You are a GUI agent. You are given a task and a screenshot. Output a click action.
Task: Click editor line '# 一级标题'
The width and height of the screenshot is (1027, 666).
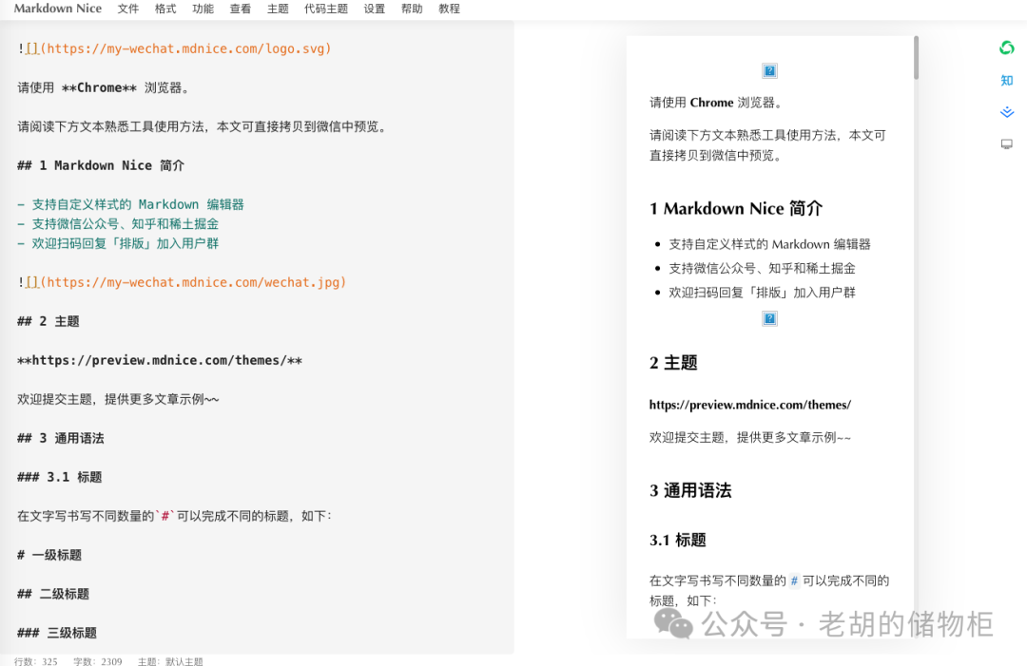pyautogui.click(x=49, y=555)
